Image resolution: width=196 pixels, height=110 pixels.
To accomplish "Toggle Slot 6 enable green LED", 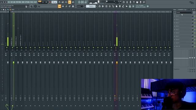I will tap(195, 33).
